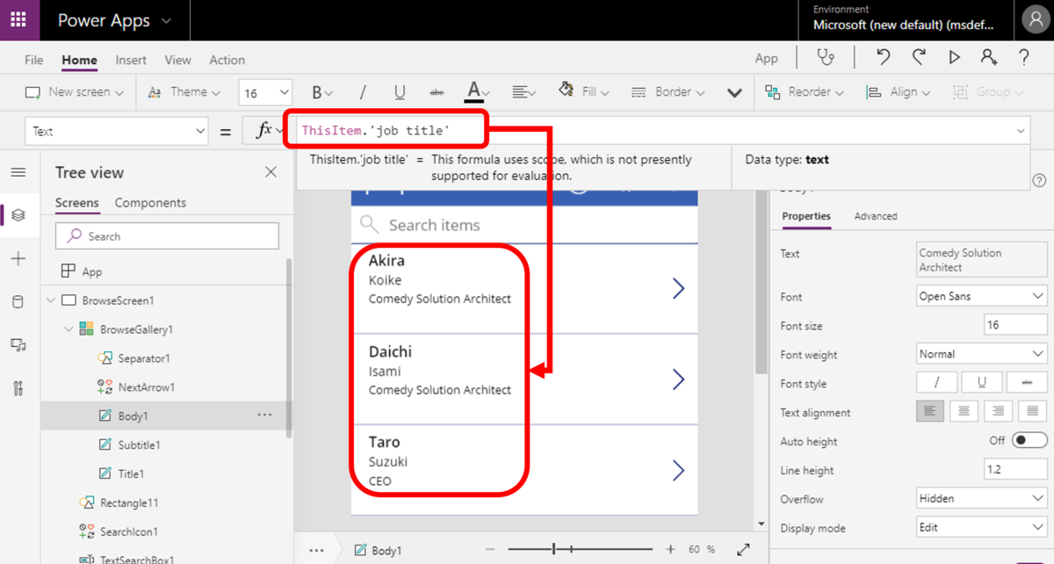Viewport: 1054px width, 564px height.
Task: Open Align button
Action: click(899, 92)
